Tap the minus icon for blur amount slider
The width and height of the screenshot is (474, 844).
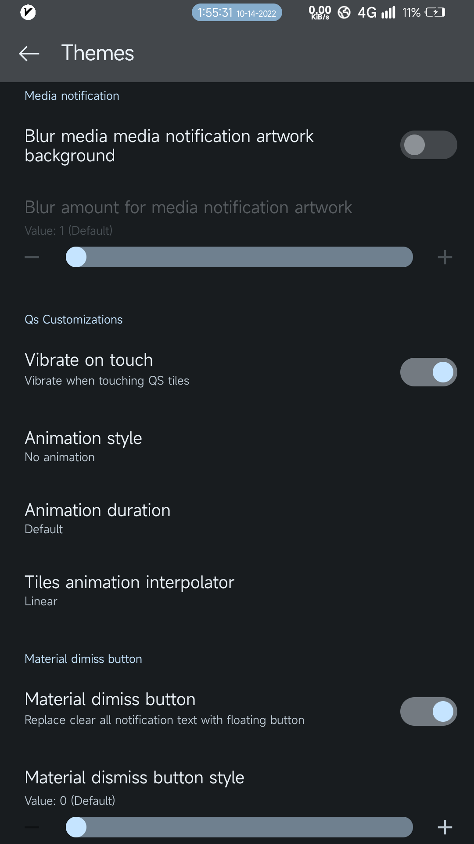(32, 257)
